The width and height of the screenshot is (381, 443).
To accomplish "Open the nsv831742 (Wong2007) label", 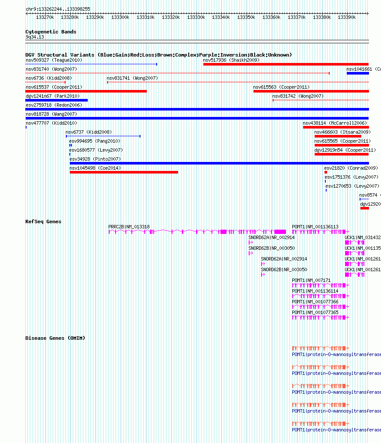I will (x=298, y=96).
